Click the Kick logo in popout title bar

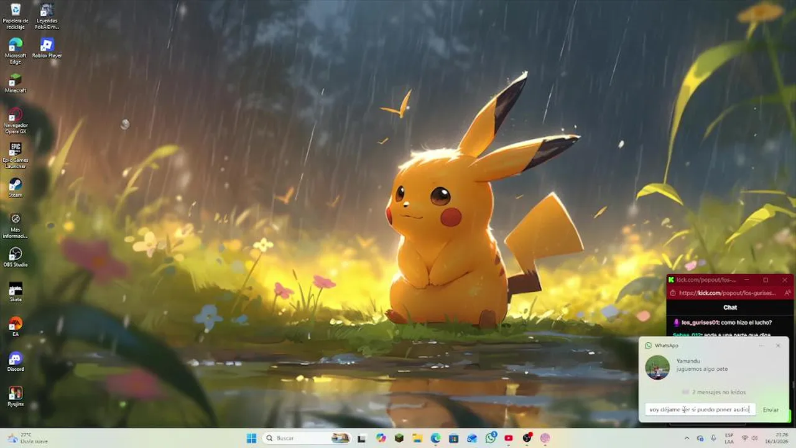(671, 280)
